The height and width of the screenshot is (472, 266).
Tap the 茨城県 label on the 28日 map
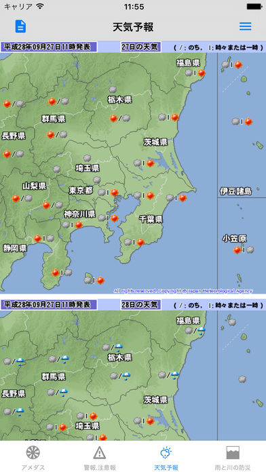click(x=155, y=399)
